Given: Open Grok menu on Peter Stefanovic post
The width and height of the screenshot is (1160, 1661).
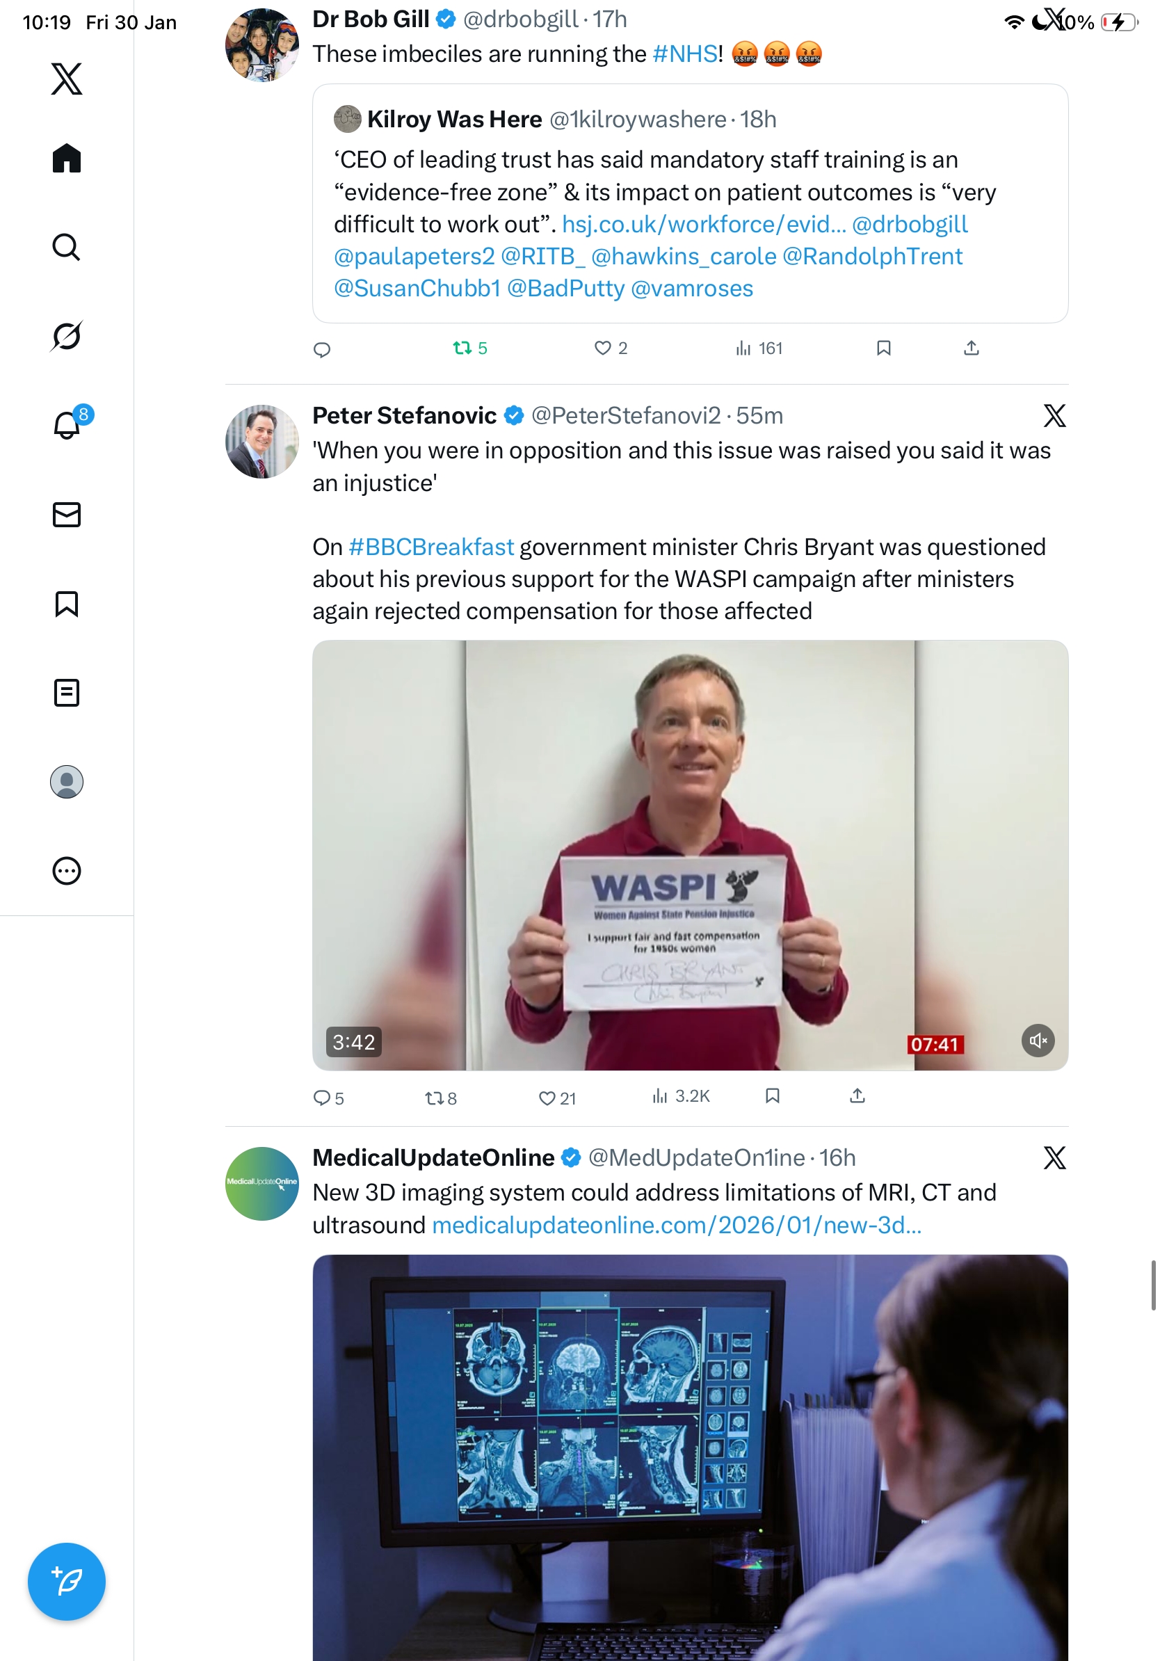Looking at the screenshot, I should tap(1054, 415).
